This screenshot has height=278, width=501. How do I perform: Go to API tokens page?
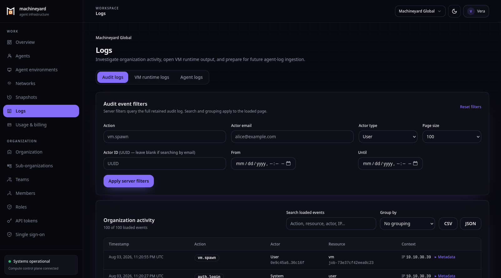click(x=41, y=221)
